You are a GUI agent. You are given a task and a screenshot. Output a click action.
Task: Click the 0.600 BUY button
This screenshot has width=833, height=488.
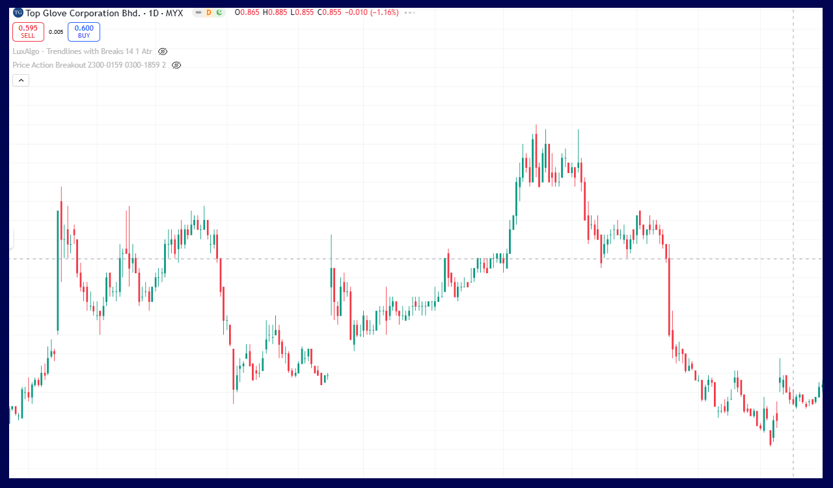[x=83, y=31]
